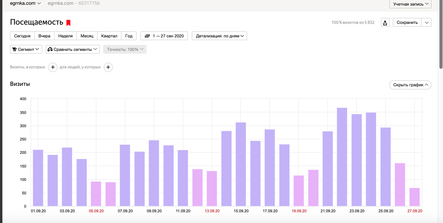Screen dimensions: 443x223
Task: Add people condition with second plus icon
Action: [108, 67]
